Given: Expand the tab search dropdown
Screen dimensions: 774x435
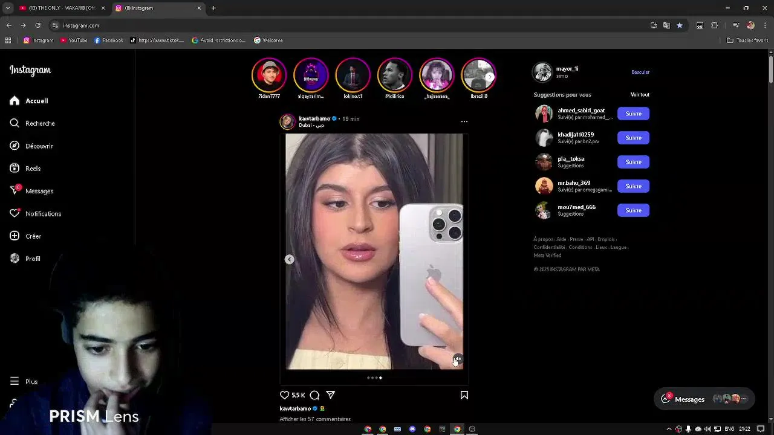Looking at the screenshot, I should (8, 8).
